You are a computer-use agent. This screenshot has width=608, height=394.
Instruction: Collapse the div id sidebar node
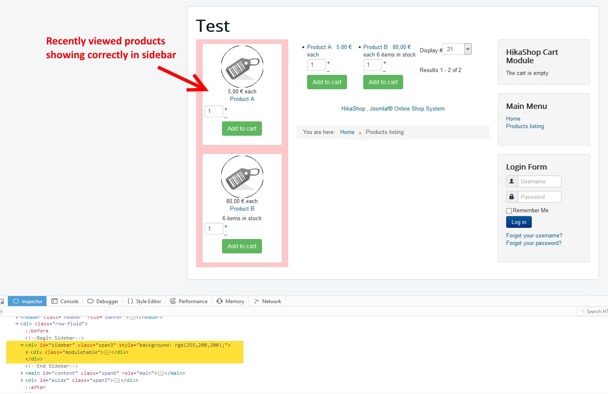pos(22,345)
